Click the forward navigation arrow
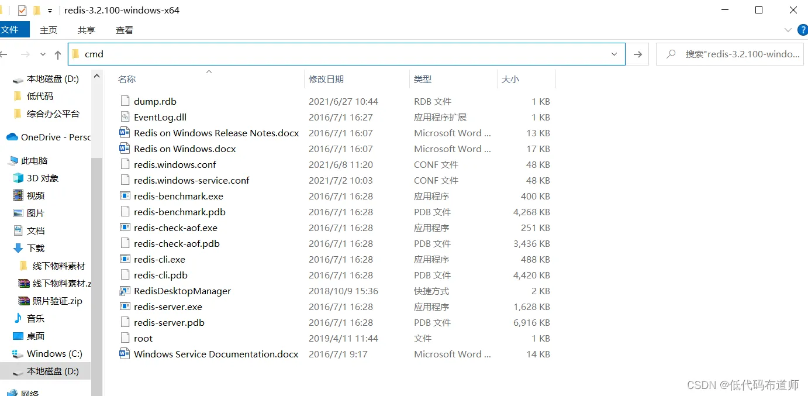The image size is (808, 396). [25, 54]
